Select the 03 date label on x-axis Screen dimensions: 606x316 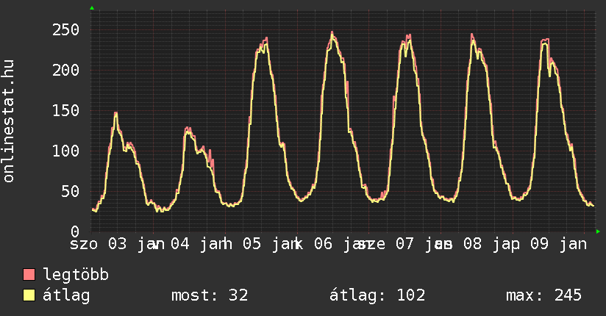tap(118, 243)
